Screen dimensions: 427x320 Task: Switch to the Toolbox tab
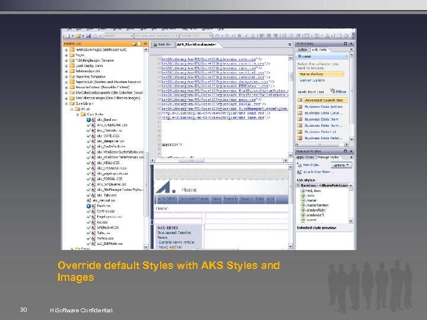pyautogui.click(x=302, y=50)
